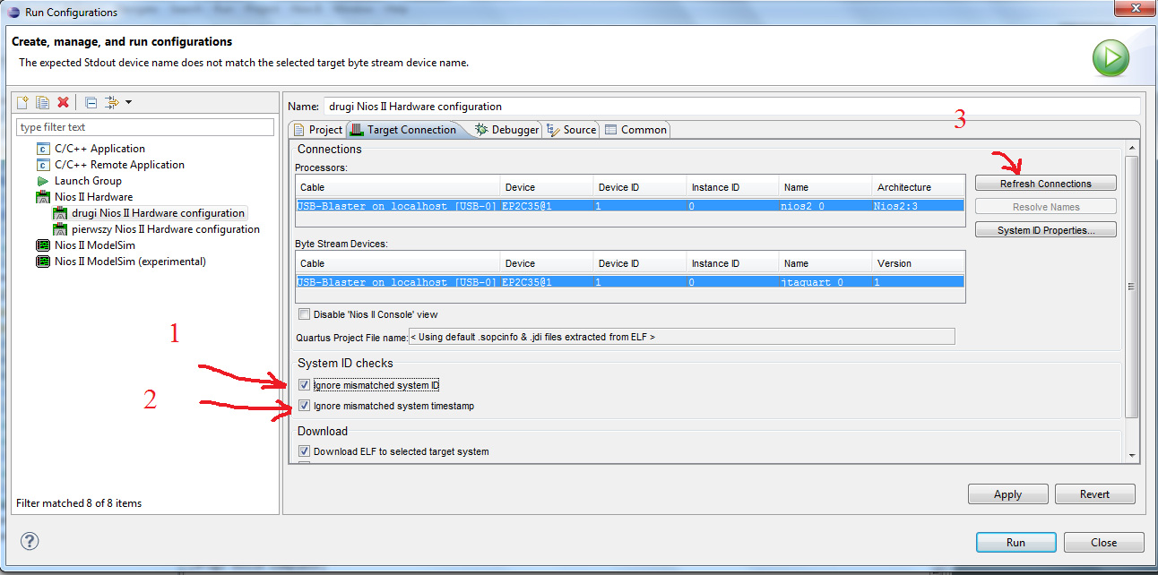This screenshot has height=575, width=1158.
Task: Select C/C++ Remote Application entry
Action: click(x=119, y=165)
